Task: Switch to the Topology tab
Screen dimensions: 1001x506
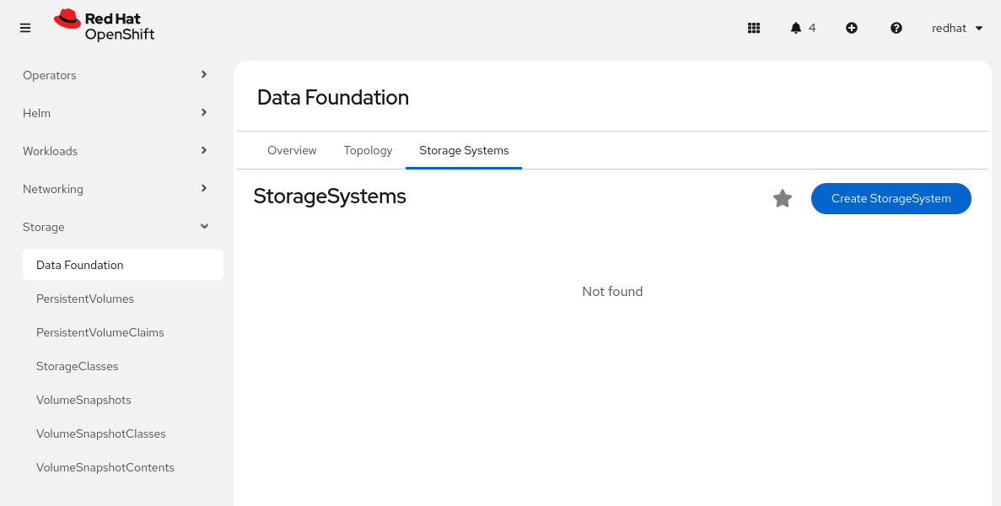Action: (368, 150)
